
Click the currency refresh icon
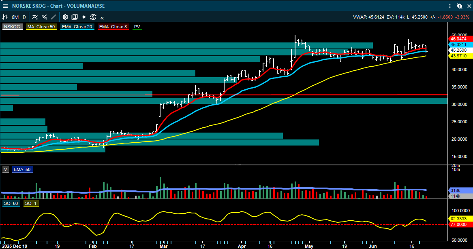pyautogui.click(x=93, y=17)
